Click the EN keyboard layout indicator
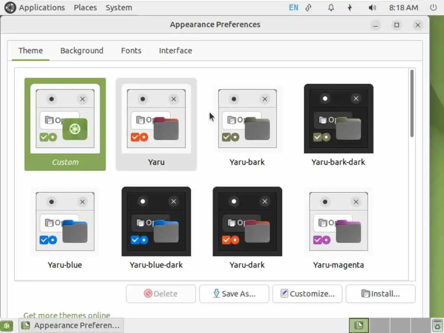The image size is (444, 333). (294, 8)
